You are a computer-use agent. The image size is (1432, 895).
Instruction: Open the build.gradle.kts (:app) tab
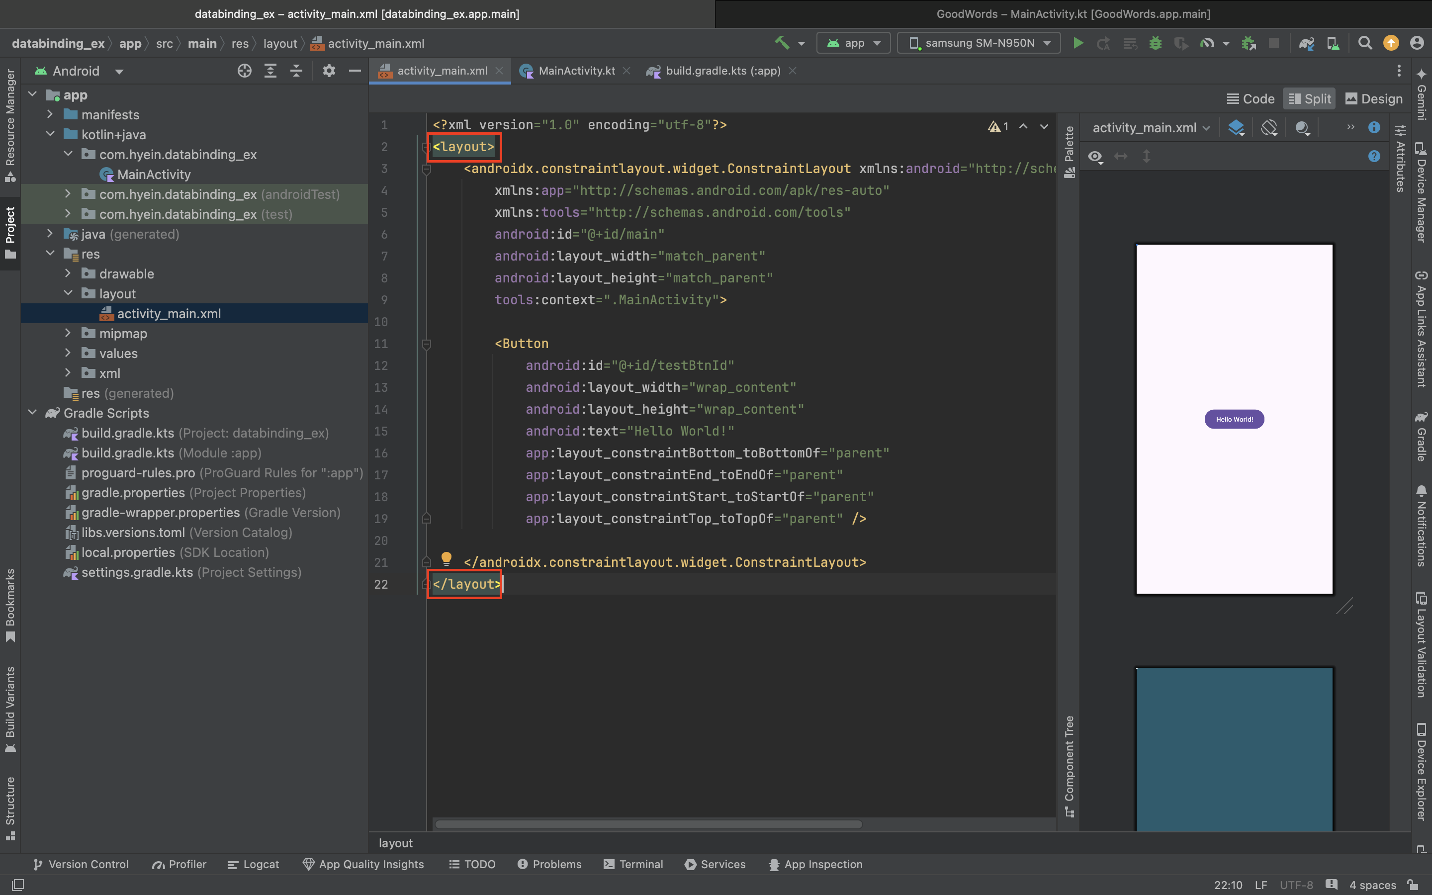coord(722,71)
